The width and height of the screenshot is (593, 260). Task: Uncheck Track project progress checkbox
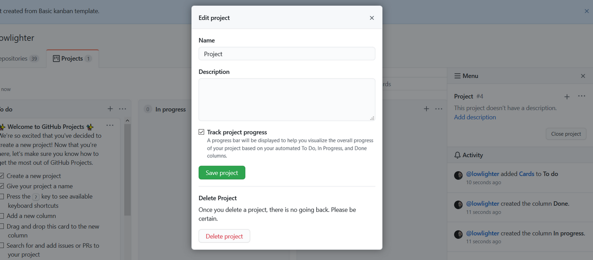coord(201,132)
